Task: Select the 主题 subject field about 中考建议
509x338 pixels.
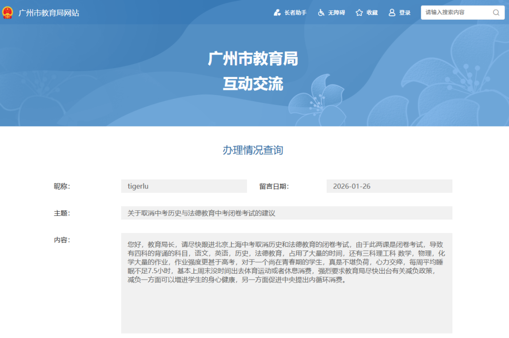Action: coord(287,213)
